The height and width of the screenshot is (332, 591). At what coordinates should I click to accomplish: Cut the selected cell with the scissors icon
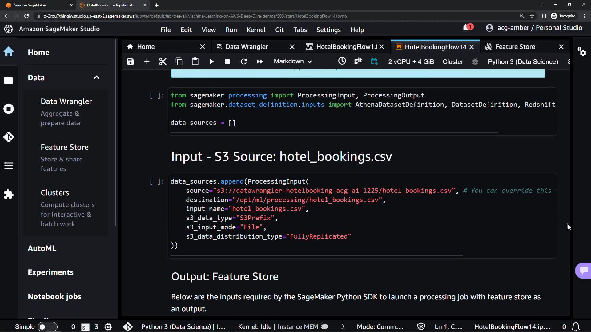coord(163,61)
